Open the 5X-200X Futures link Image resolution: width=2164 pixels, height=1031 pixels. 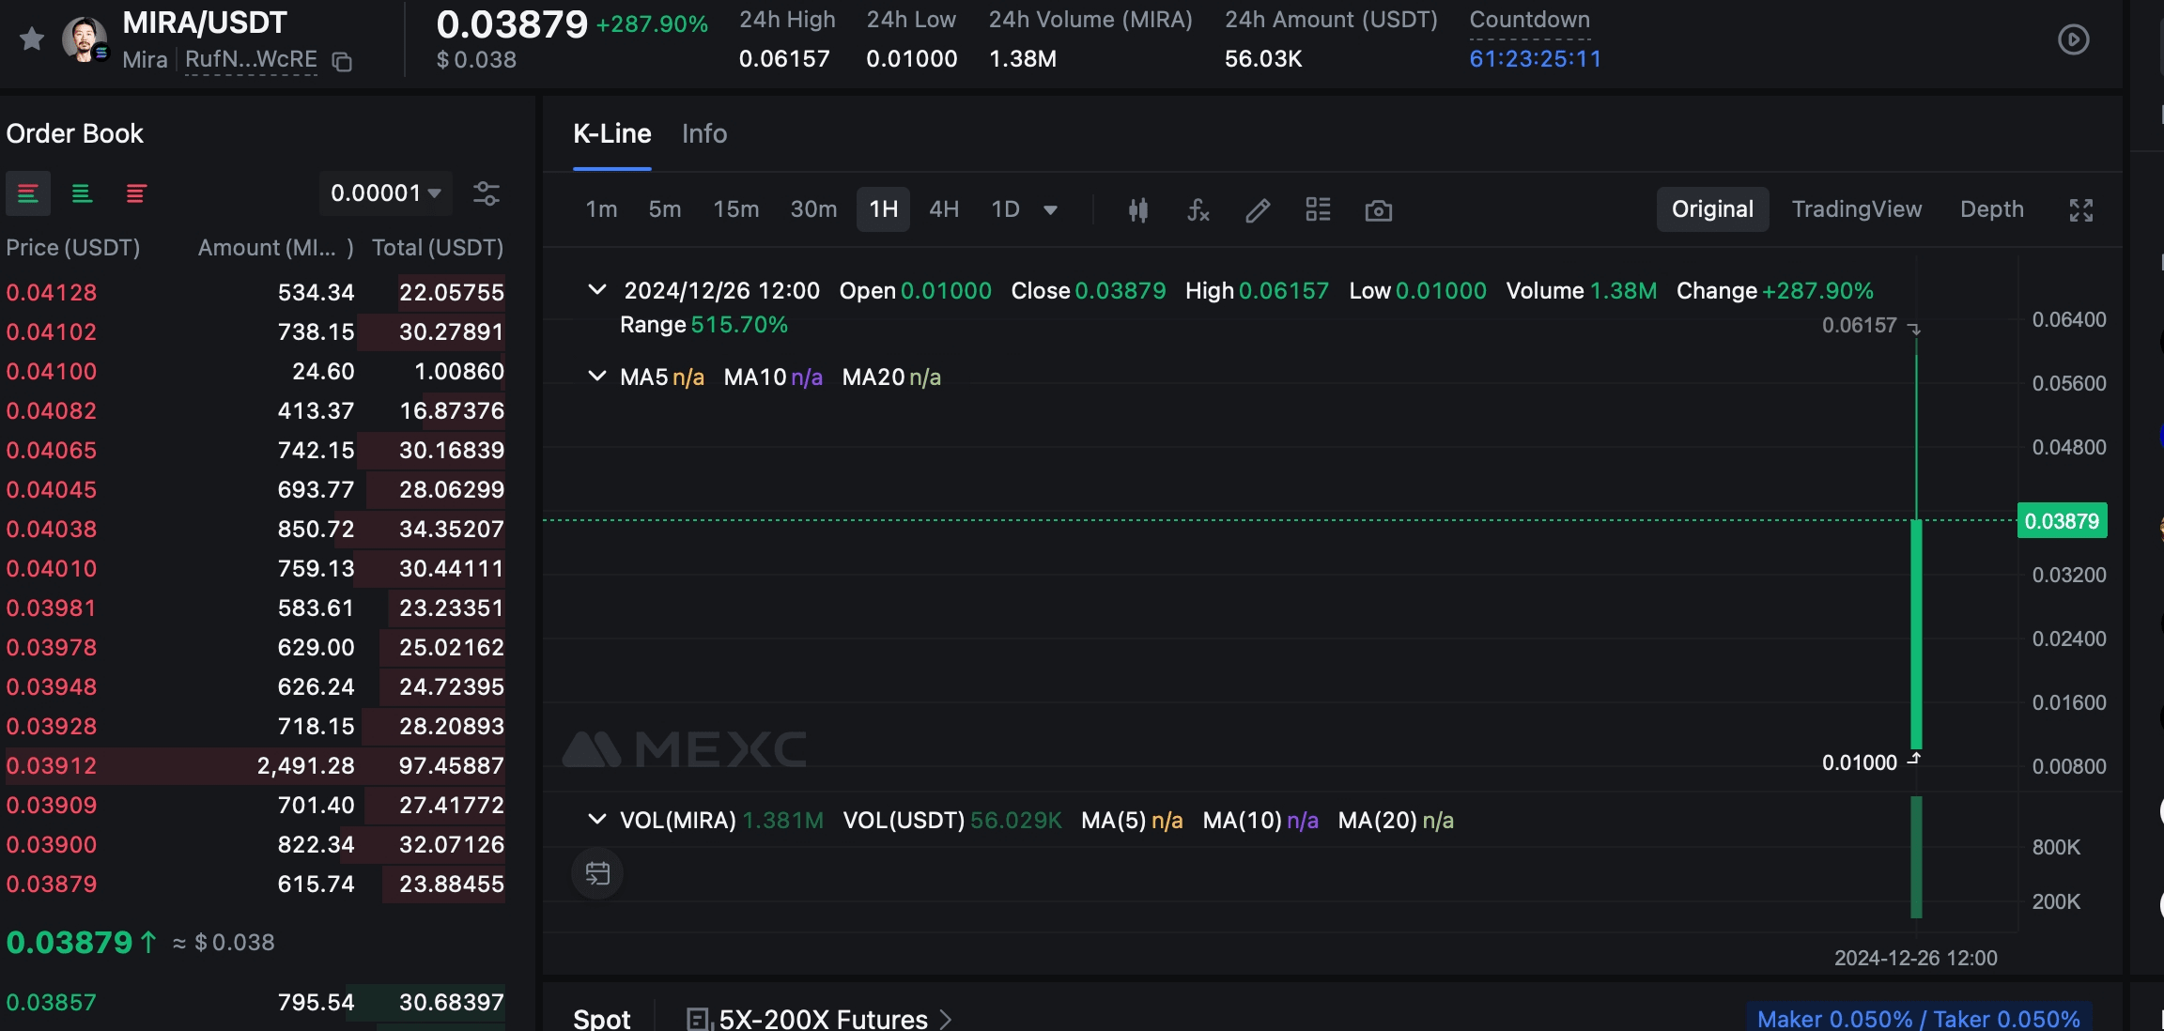point(822,1018)
